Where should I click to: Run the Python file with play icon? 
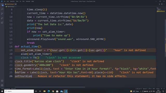click(x=159, y=4)
